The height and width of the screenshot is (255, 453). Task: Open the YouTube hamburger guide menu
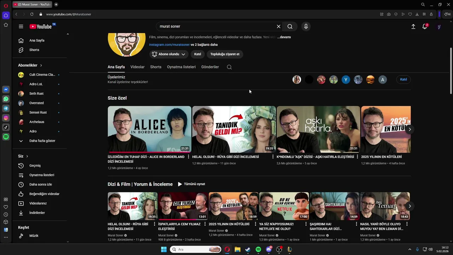pyautogui.click(x=21, y=27)
